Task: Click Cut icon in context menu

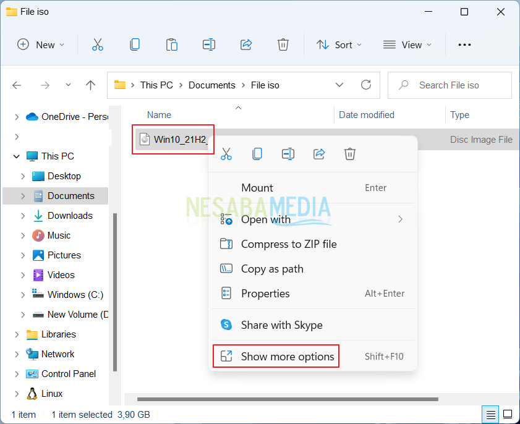Action: click(226, 154)
